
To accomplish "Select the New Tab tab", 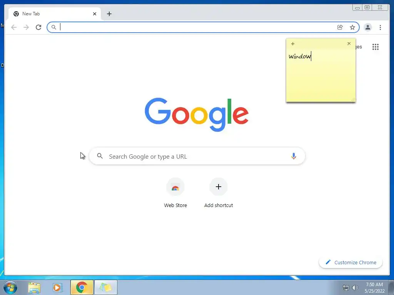I will tap(55, 14).
